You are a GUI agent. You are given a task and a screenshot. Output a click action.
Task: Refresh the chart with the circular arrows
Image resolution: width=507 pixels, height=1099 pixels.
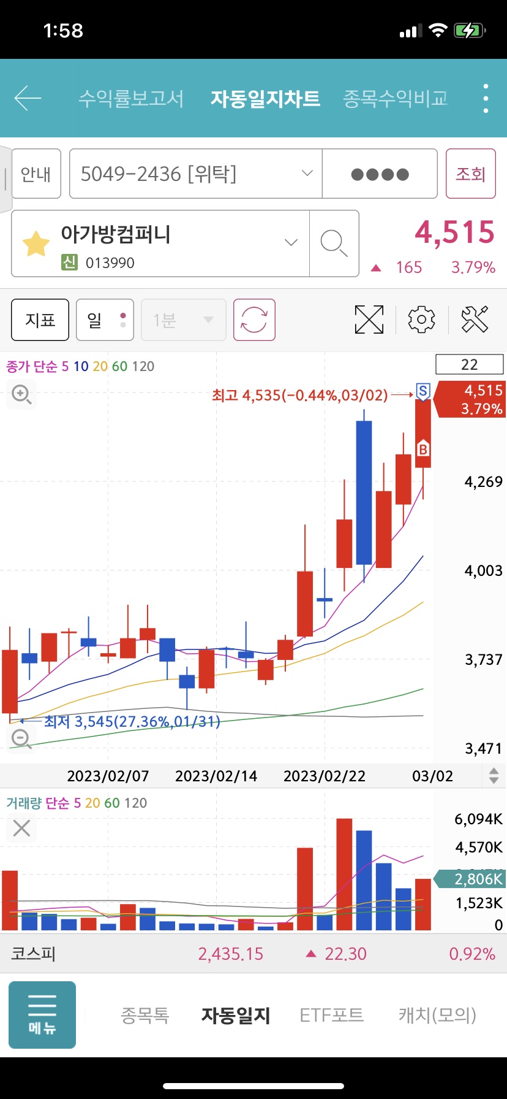pos(254,320)
